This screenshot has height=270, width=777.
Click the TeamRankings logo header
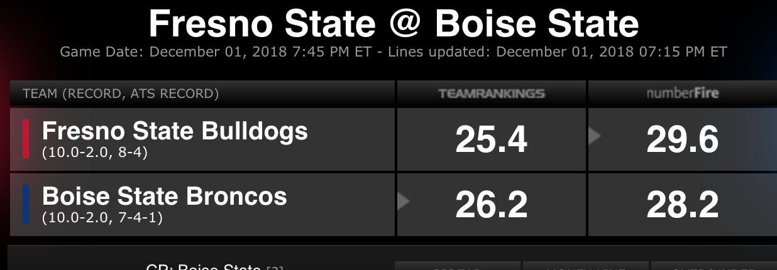492,94
